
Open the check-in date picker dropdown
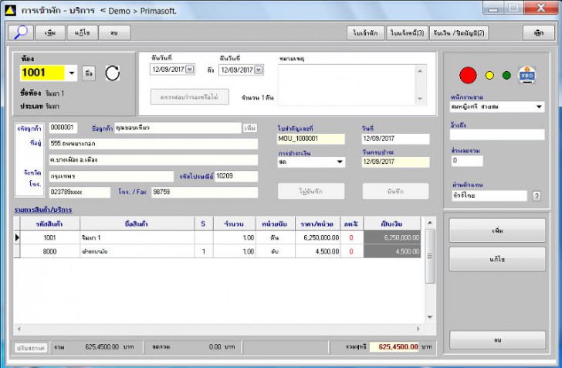coord(190,70)
